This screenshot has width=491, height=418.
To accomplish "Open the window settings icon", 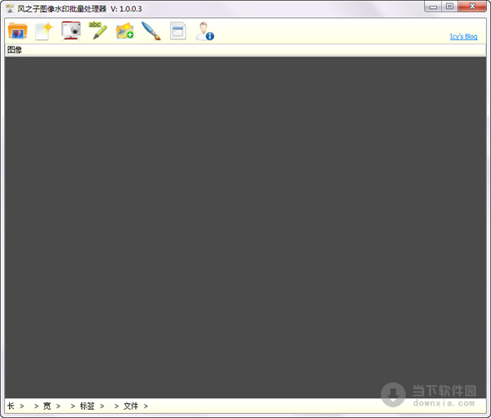I will click(178, 31).
